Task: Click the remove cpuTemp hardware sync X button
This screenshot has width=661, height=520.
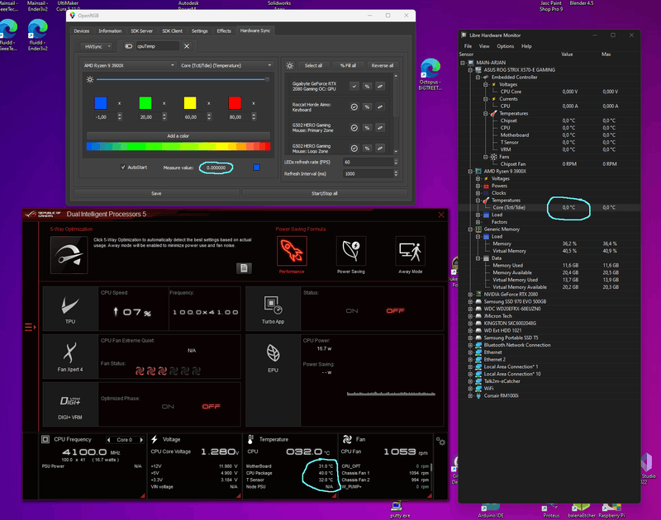Action: coord(187,46)
